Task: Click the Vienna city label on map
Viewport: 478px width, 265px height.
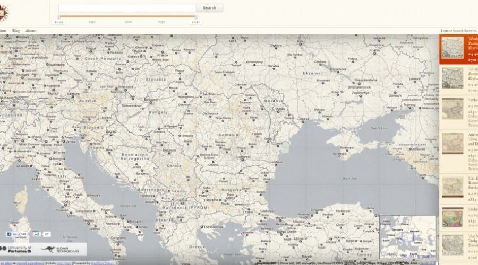Action: point(116,92)
